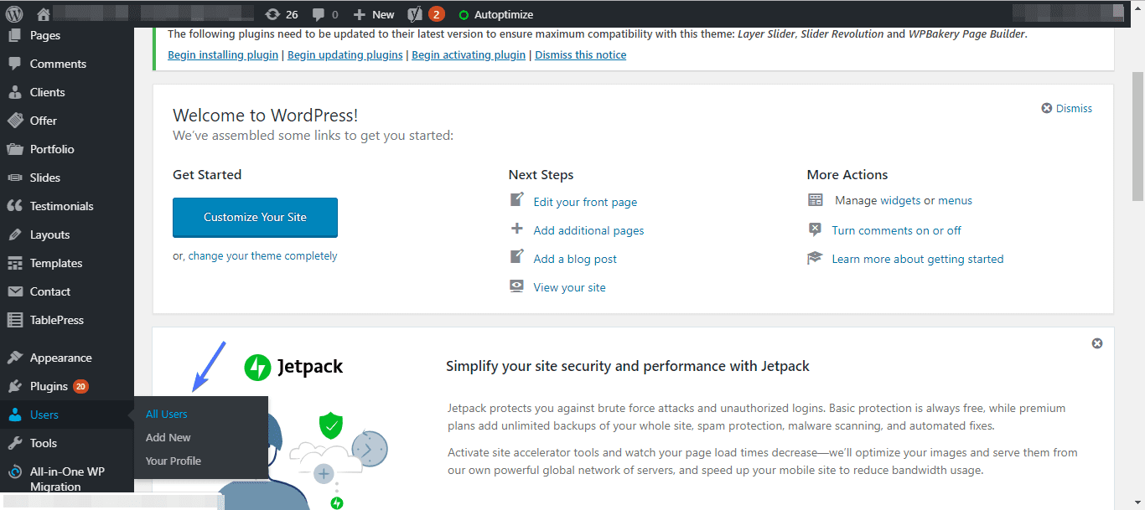Click the Add additional pages plus icon
Viewport: 1145px width, 510px height.
517,229
